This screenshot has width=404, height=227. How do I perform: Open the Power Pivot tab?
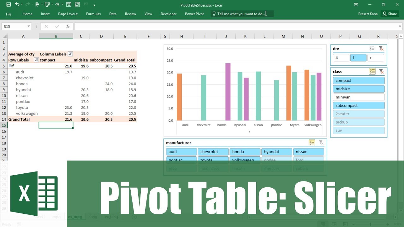point(194,14)
